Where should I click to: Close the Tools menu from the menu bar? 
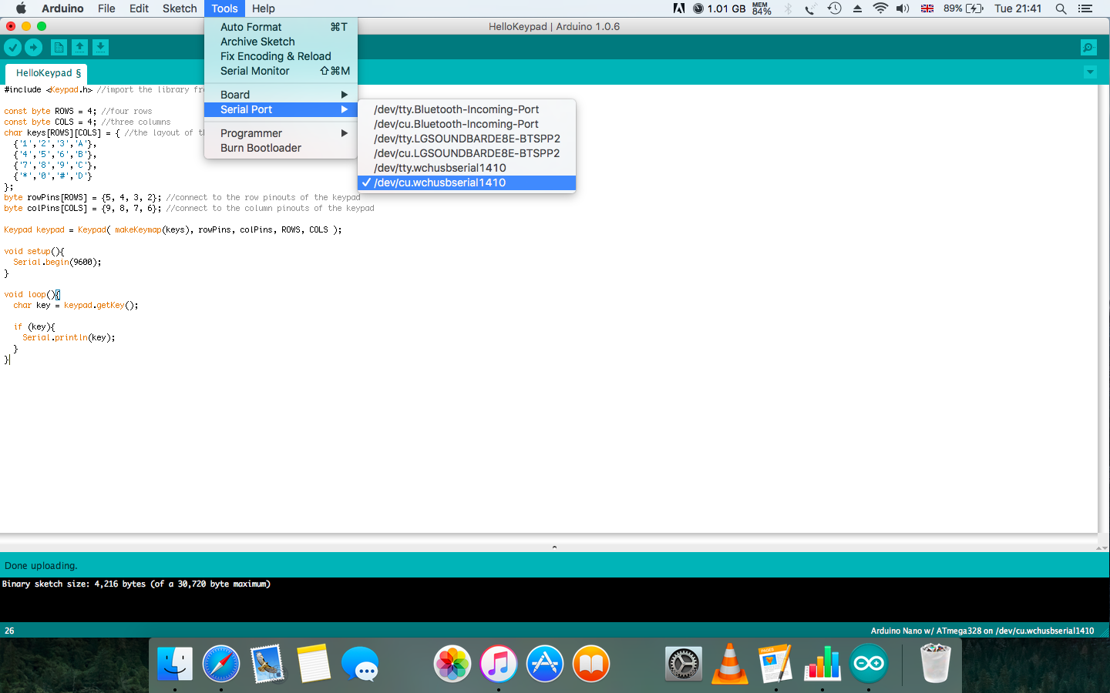pos(224,8)
